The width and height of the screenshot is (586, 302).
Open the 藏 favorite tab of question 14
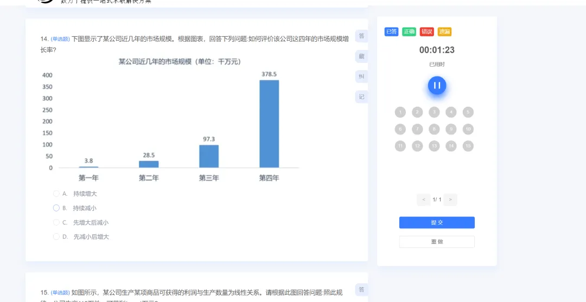click(361, 56)
